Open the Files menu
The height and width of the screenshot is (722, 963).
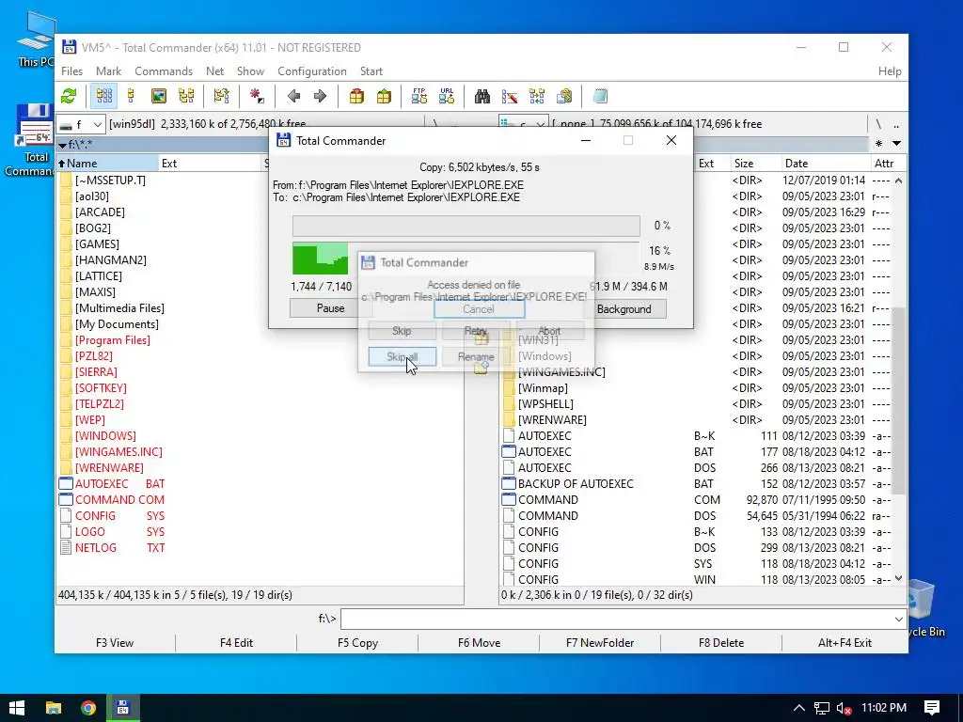click(x=71, y=71)
